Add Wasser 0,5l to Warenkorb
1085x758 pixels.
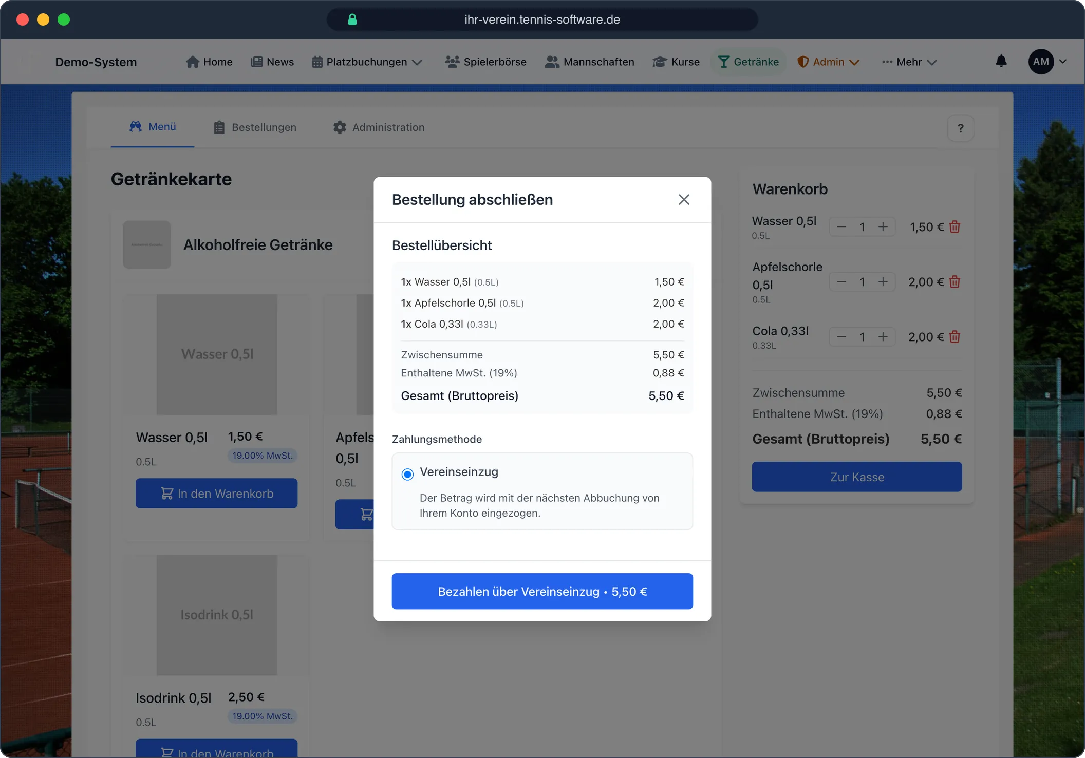coord(216,493)
